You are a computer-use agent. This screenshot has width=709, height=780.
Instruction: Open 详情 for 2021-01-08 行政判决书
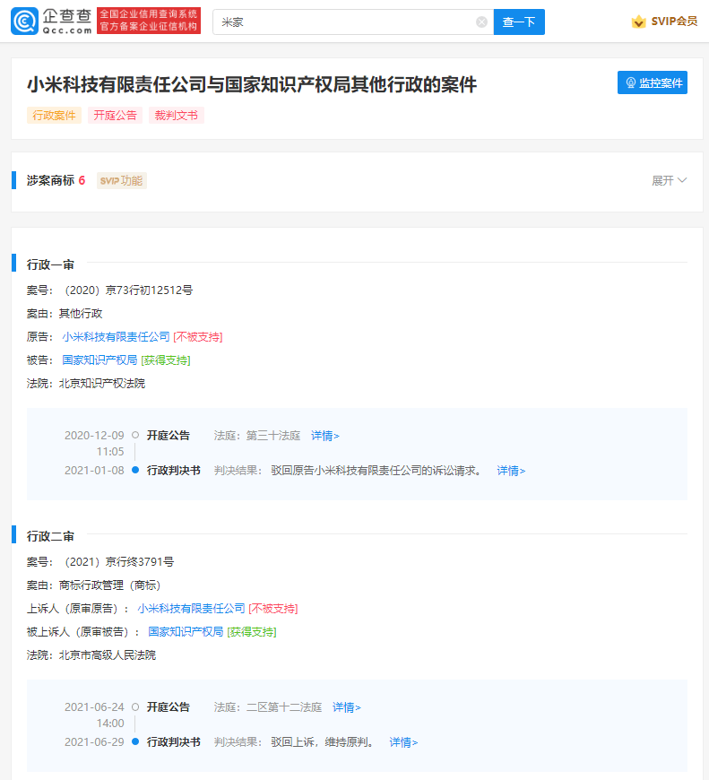pos(511,471)
